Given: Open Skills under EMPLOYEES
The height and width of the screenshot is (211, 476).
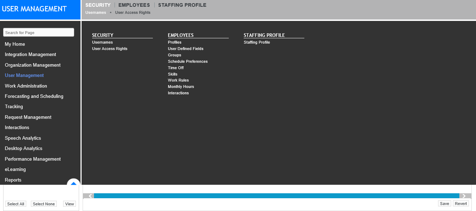Looking at the screenshot, I should pyautogui.click(x=172, y=74).
